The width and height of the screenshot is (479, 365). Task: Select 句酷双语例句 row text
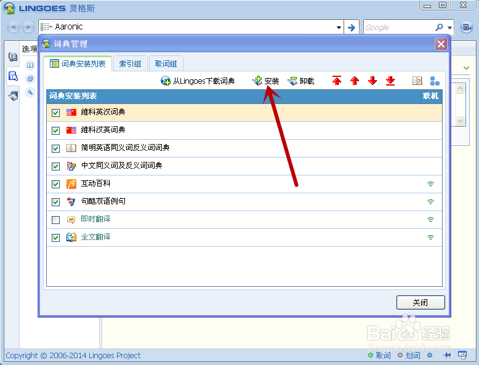click(x=103, y=201)
